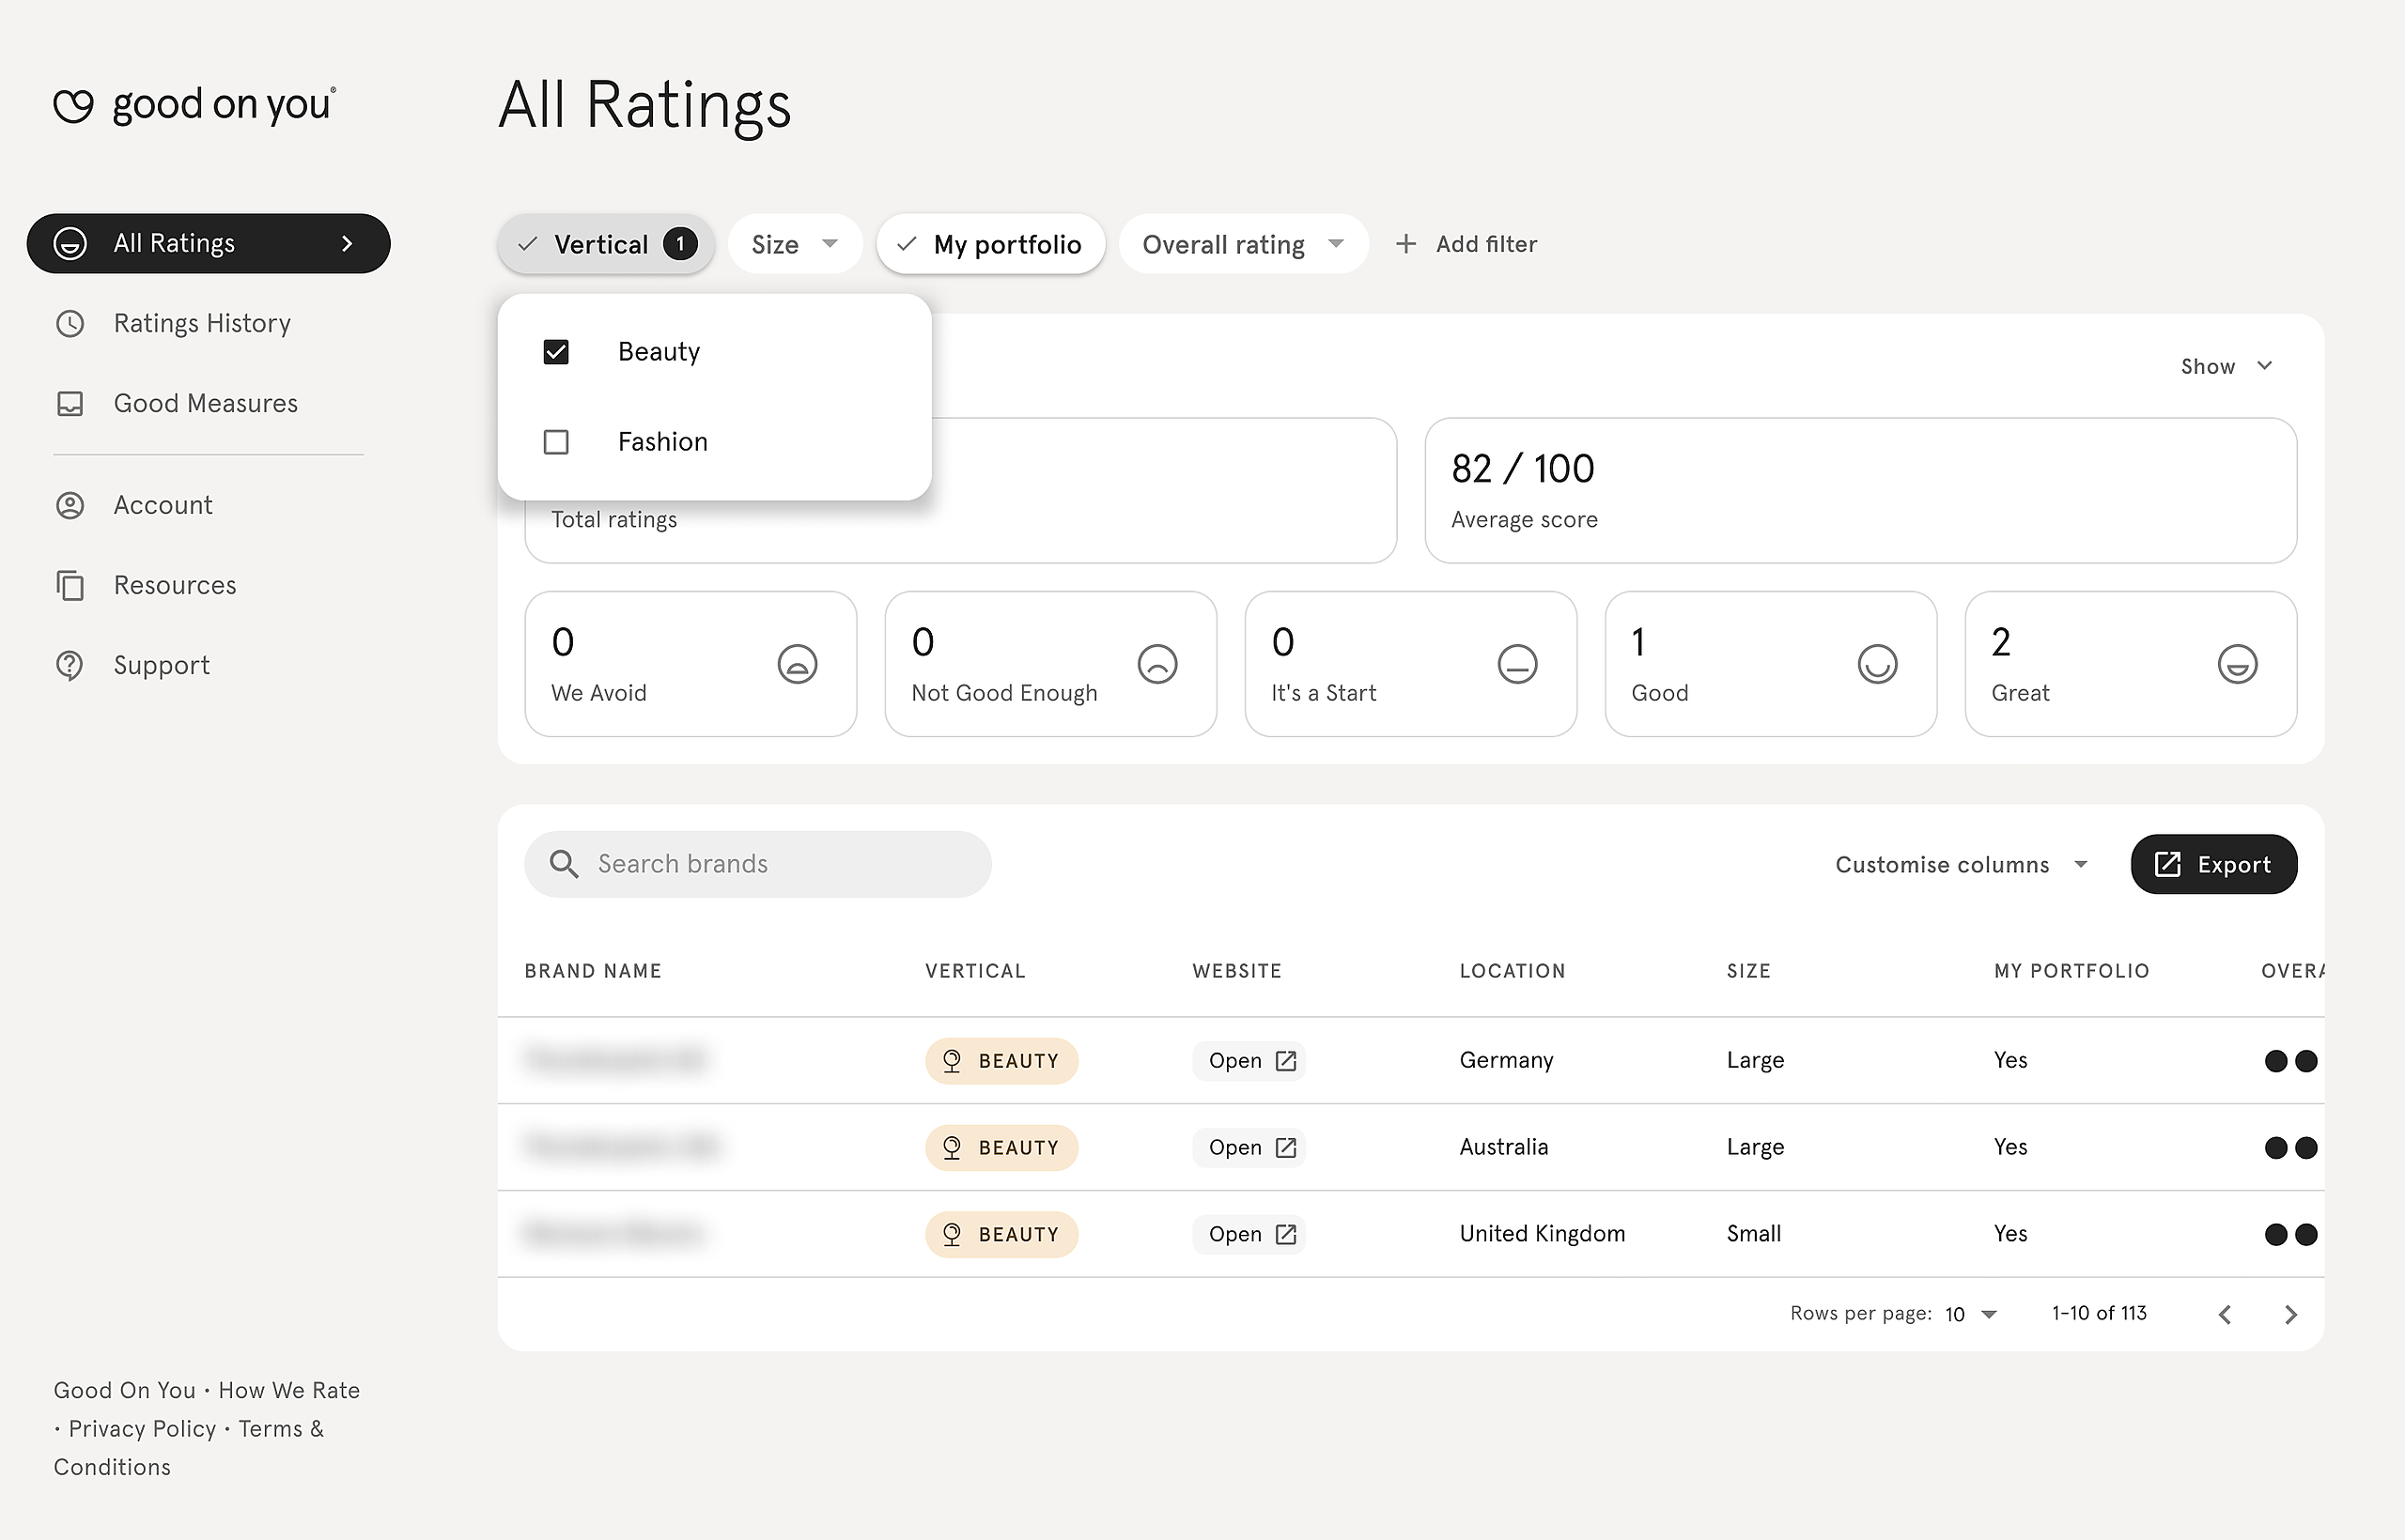Open the Vertical filter dropdown

coord(606,244)
